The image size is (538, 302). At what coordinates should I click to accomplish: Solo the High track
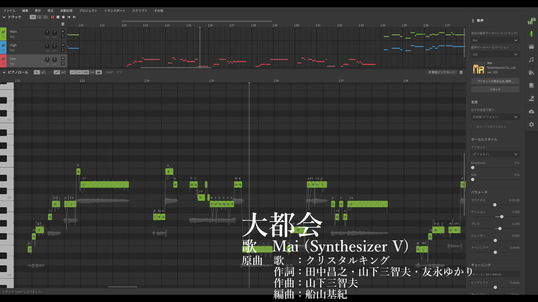pyautogui.click(x=63, y=50)
